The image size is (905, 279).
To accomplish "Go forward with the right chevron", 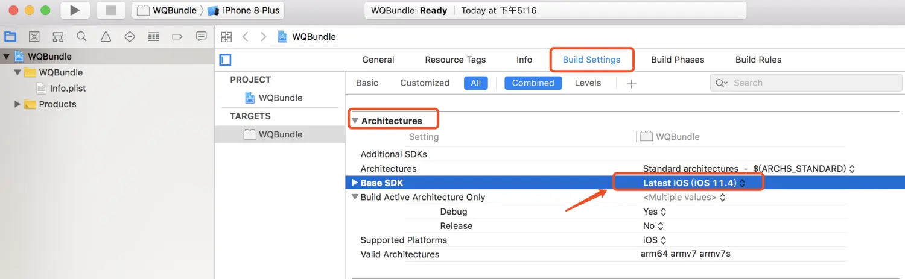I will pyautogui.click(x=263, y=37).
